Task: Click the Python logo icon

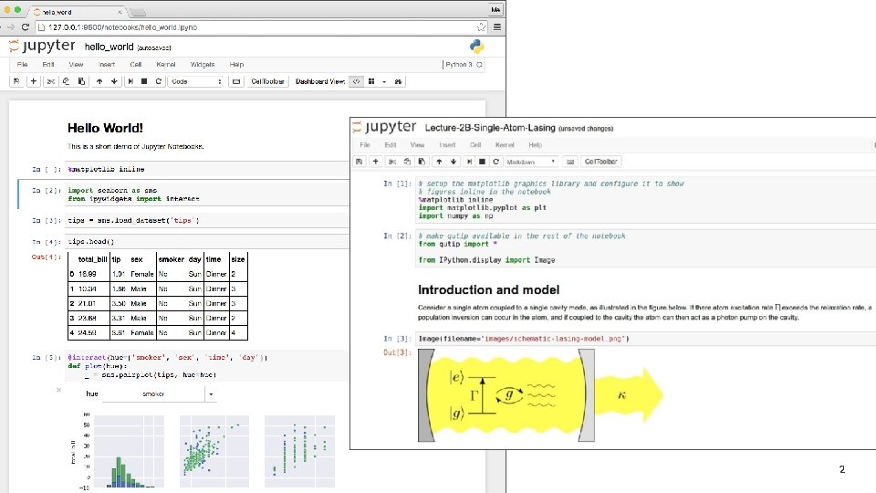Action: (x=476, y=47)
